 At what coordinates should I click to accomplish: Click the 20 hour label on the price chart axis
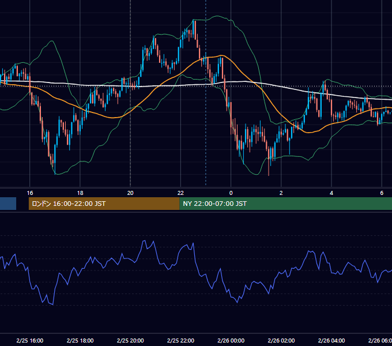coord(130,193)
